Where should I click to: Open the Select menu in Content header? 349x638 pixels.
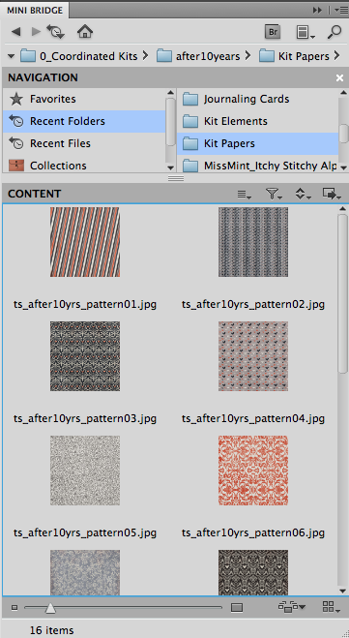pos(245,195)
